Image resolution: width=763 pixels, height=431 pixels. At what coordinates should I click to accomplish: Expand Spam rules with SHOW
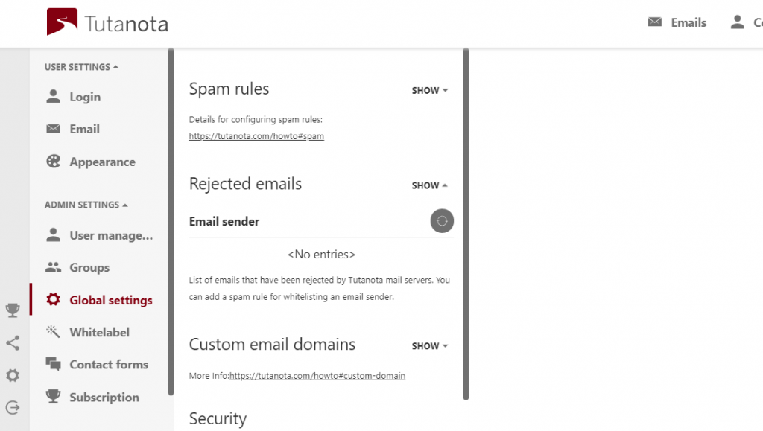point(430,90)
